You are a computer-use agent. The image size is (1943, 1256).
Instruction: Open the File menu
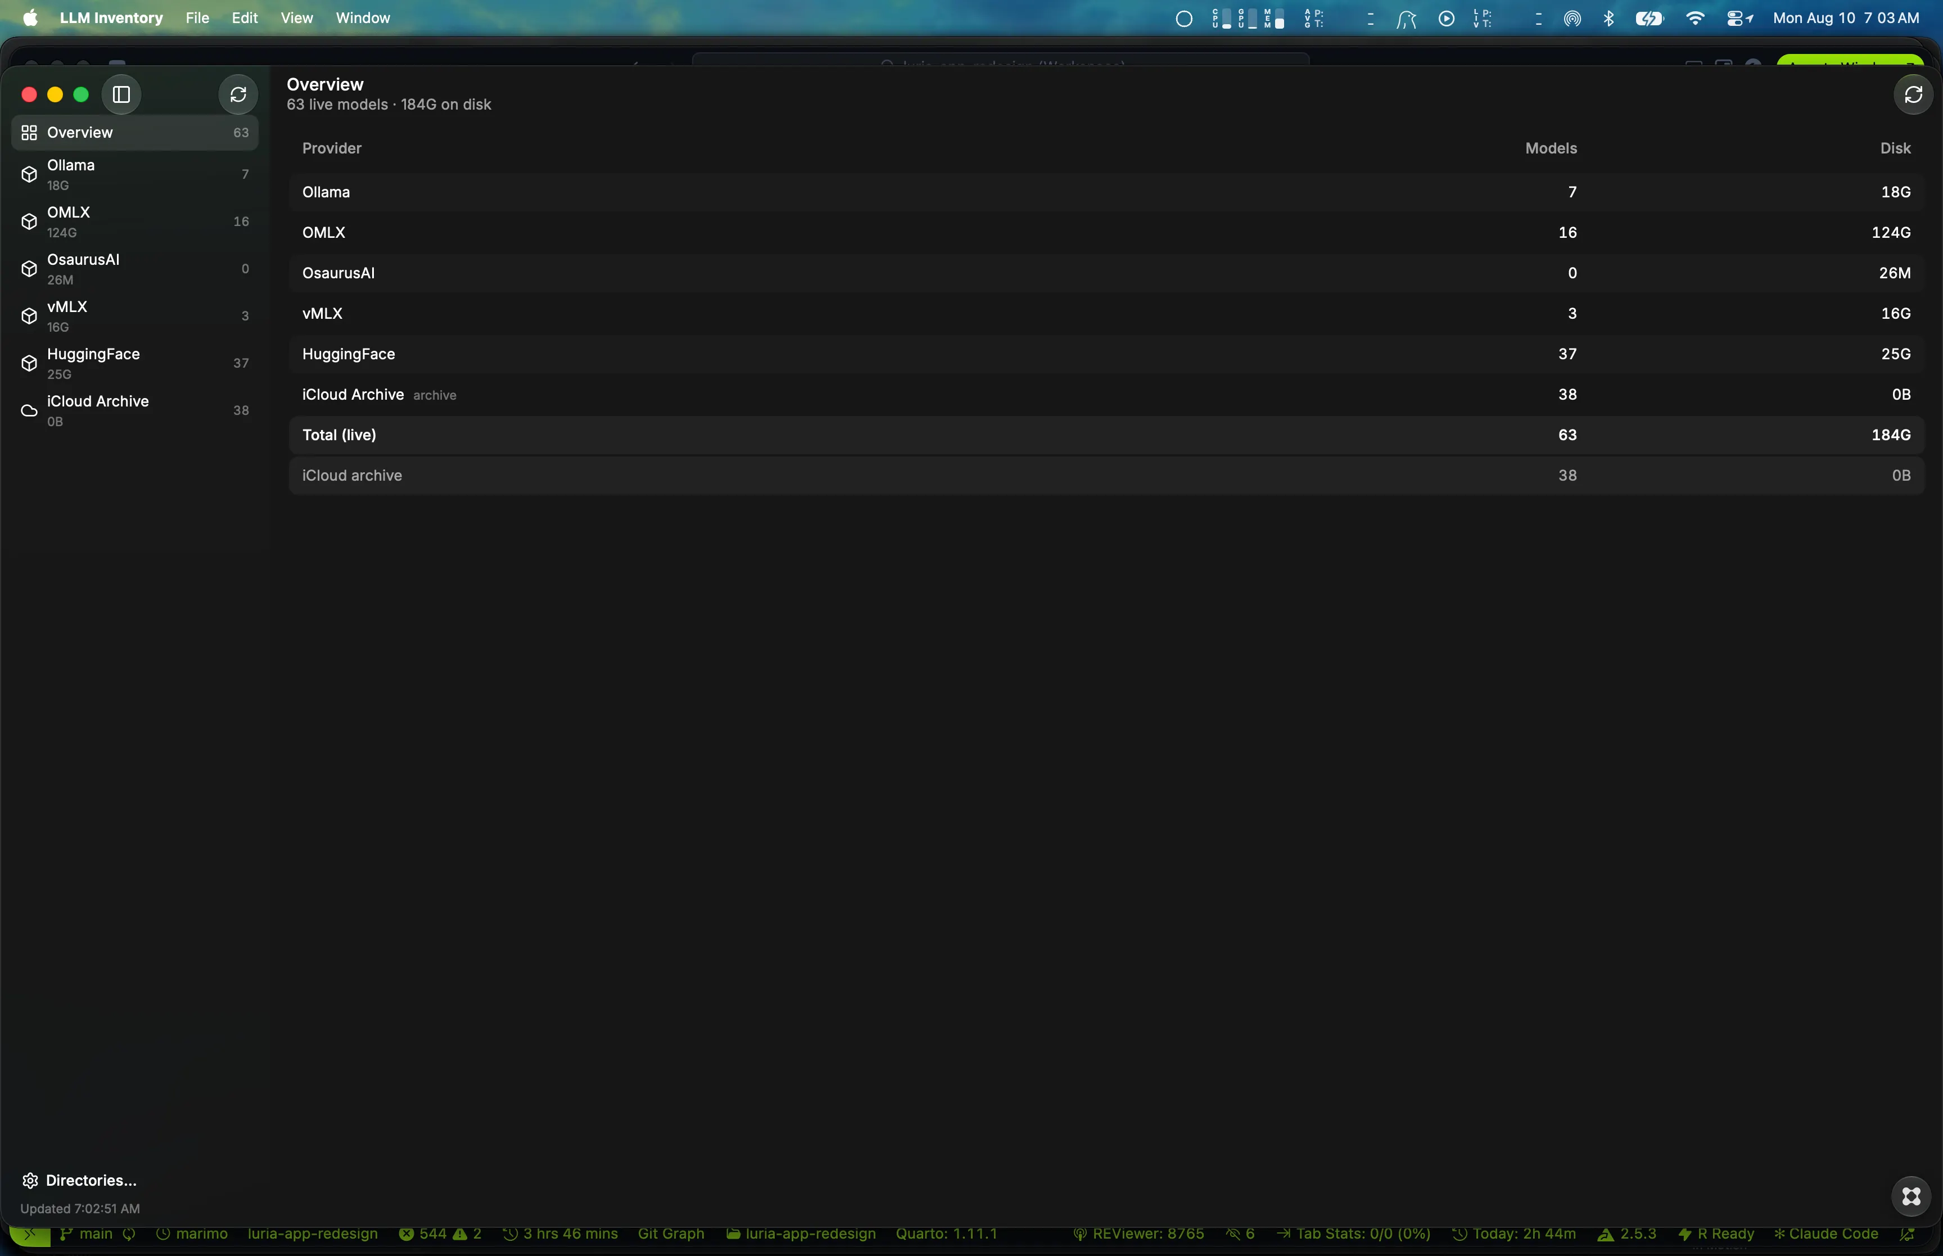pos(197,18)
